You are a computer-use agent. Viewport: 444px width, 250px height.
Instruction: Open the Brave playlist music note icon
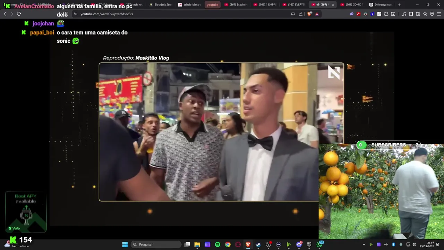coord(404,14)
